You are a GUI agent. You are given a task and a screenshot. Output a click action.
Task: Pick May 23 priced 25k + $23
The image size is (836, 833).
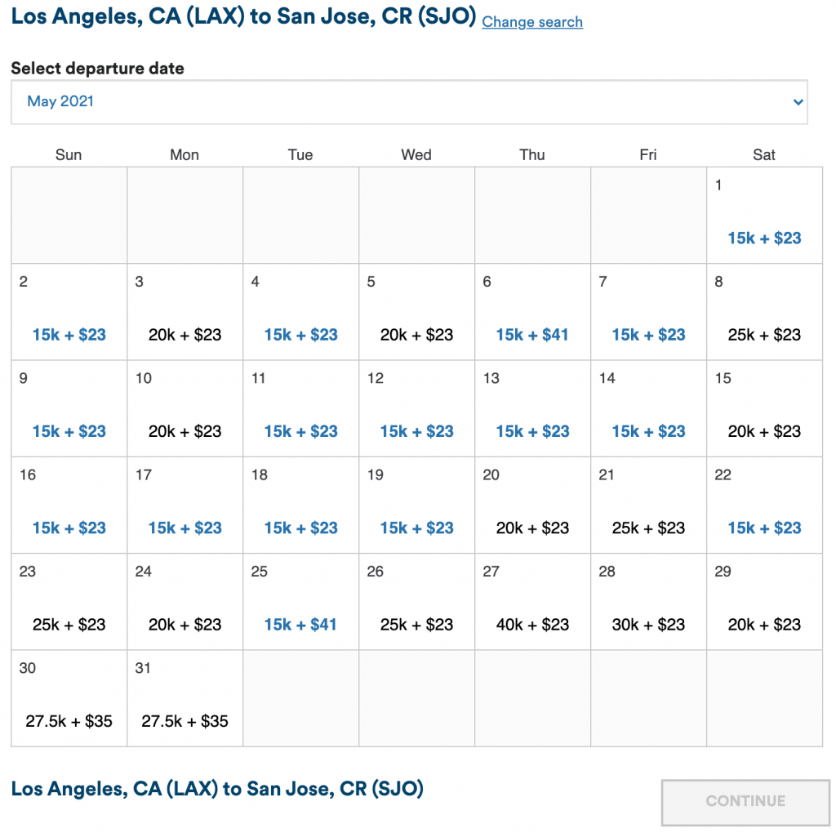click(69, 624)
